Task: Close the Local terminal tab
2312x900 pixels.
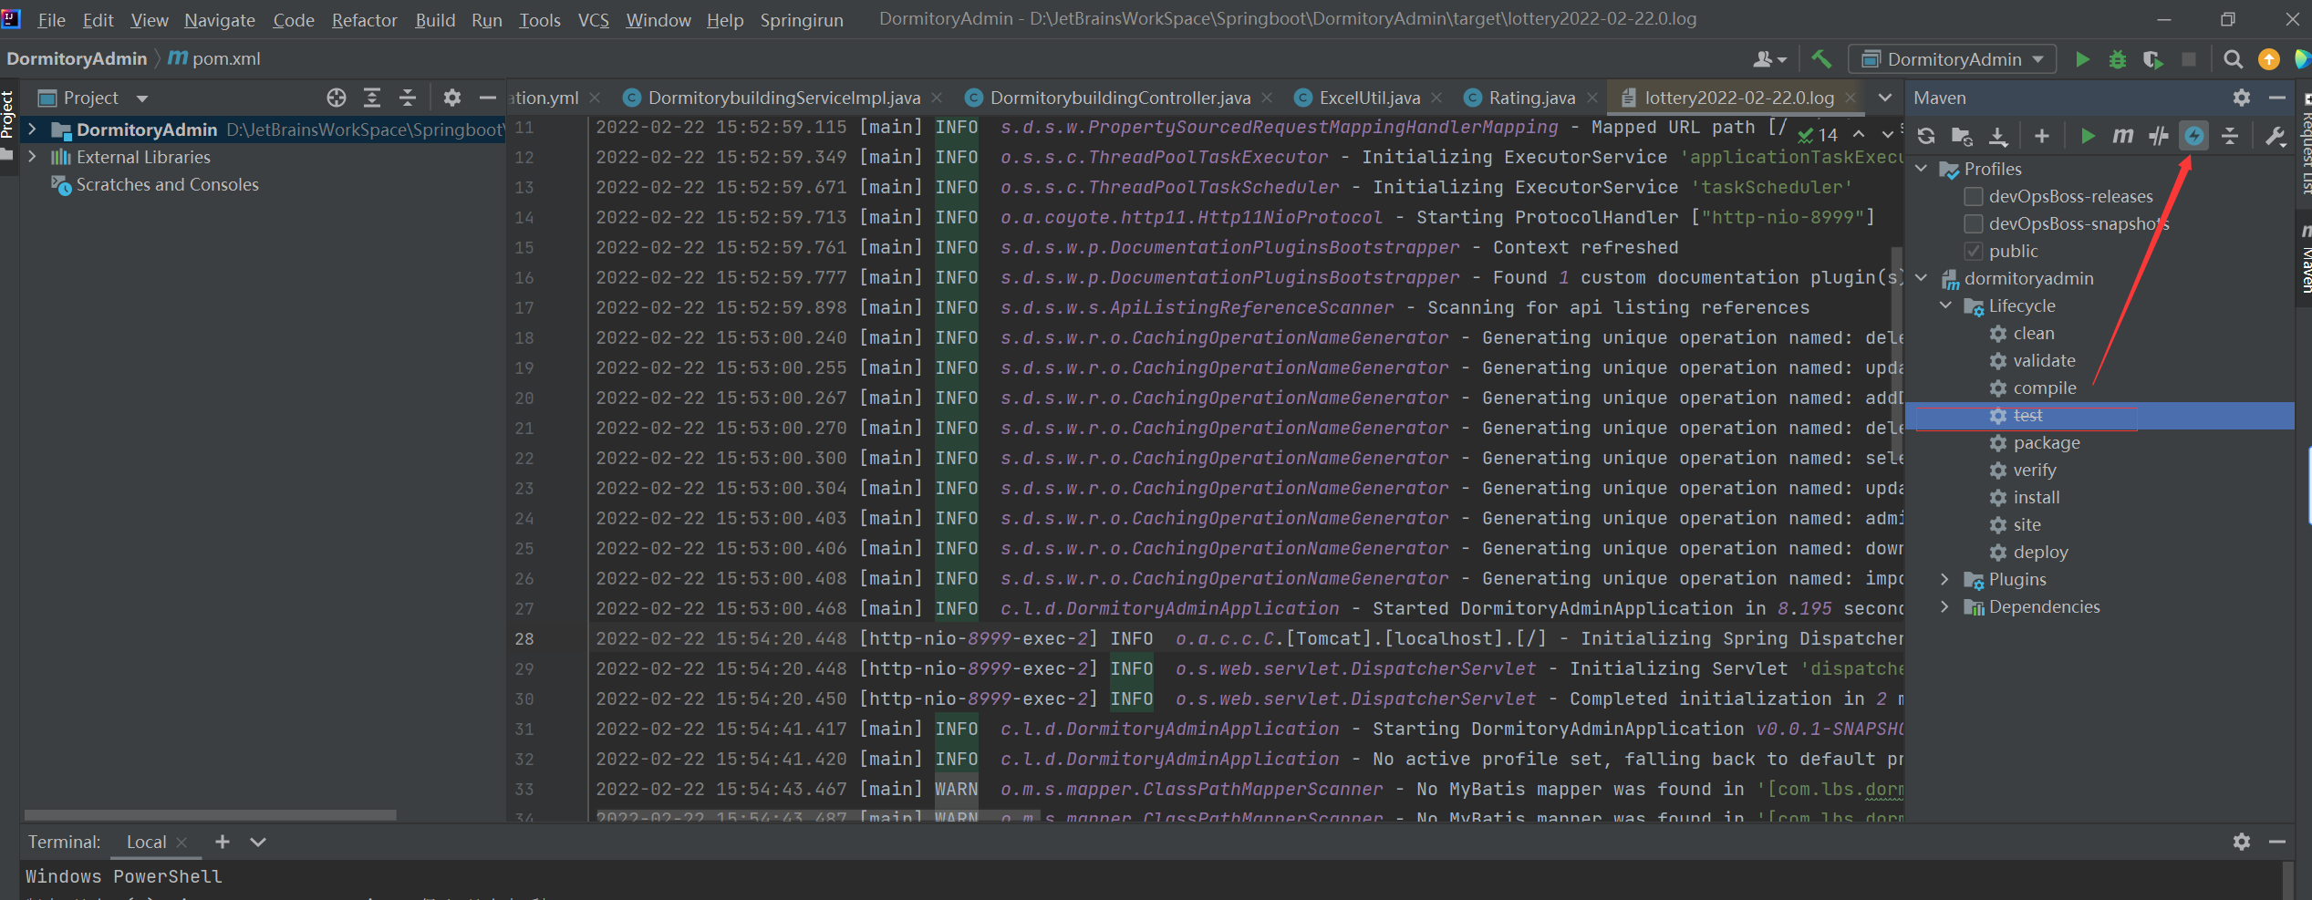Action: pos(181,842)
